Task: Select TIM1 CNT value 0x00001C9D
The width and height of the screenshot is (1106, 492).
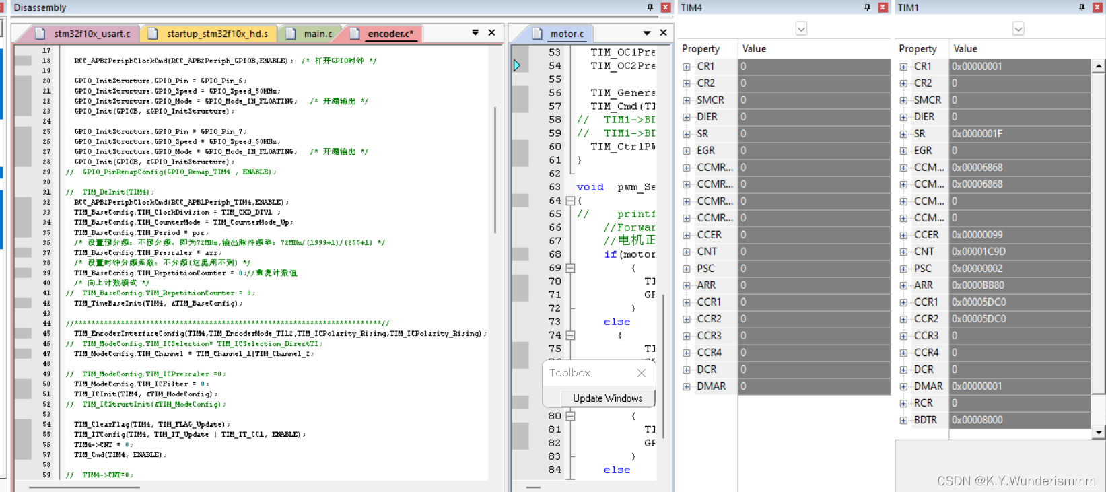Action: (x=1020, y=252)
